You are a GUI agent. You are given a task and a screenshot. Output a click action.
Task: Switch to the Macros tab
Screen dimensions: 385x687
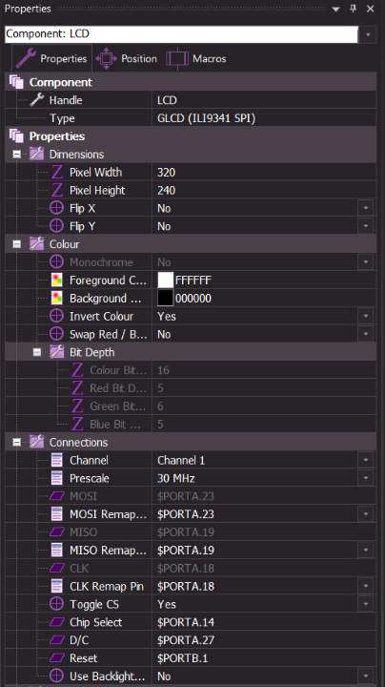pos(196,58)
